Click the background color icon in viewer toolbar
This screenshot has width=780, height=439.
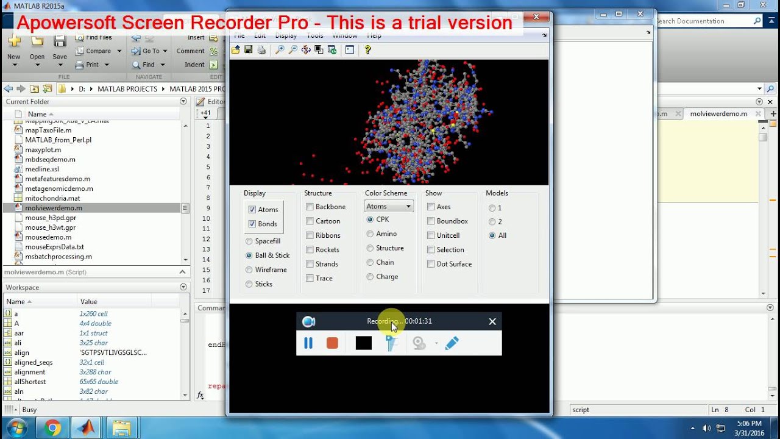pyautogui.click(x=319, y=50)
